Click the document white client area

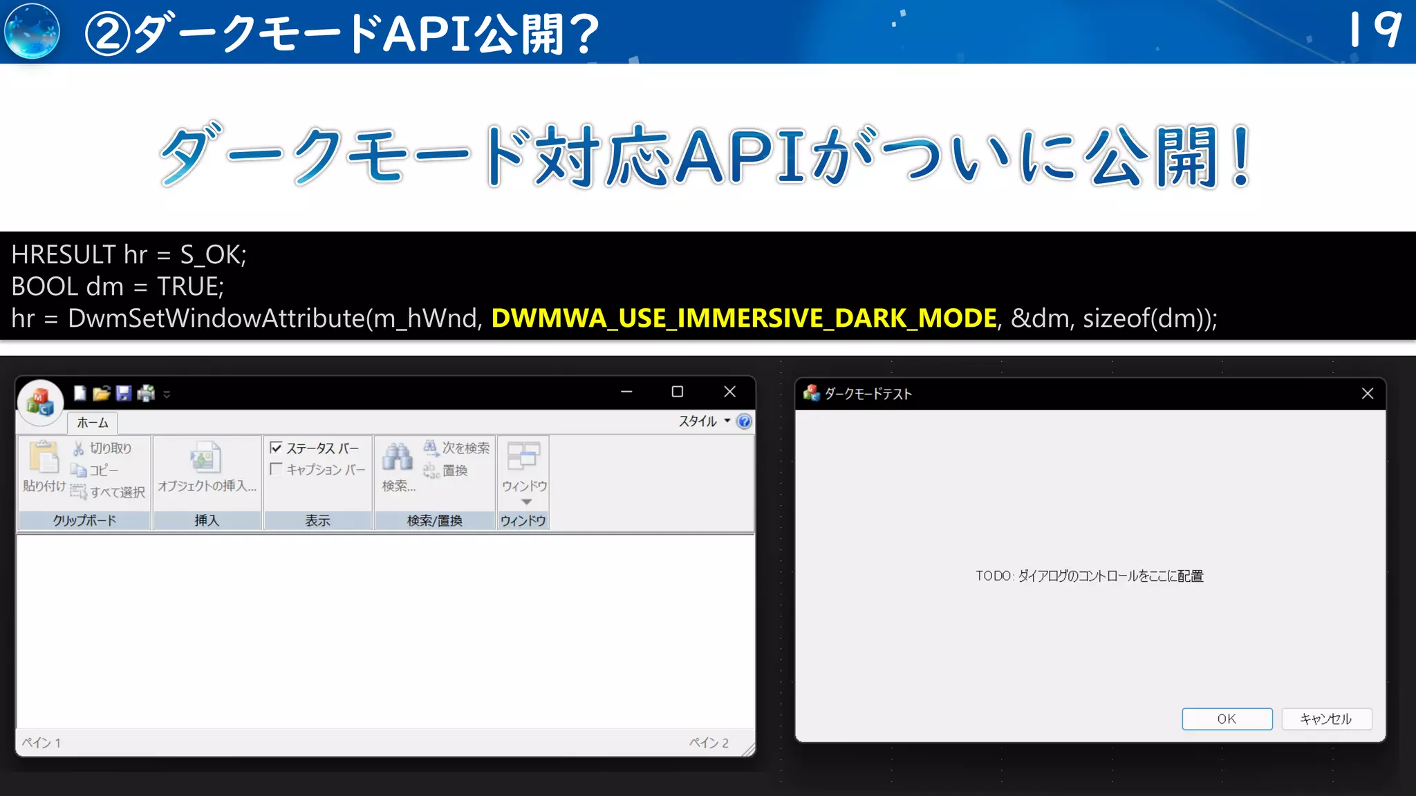[385, 632]
